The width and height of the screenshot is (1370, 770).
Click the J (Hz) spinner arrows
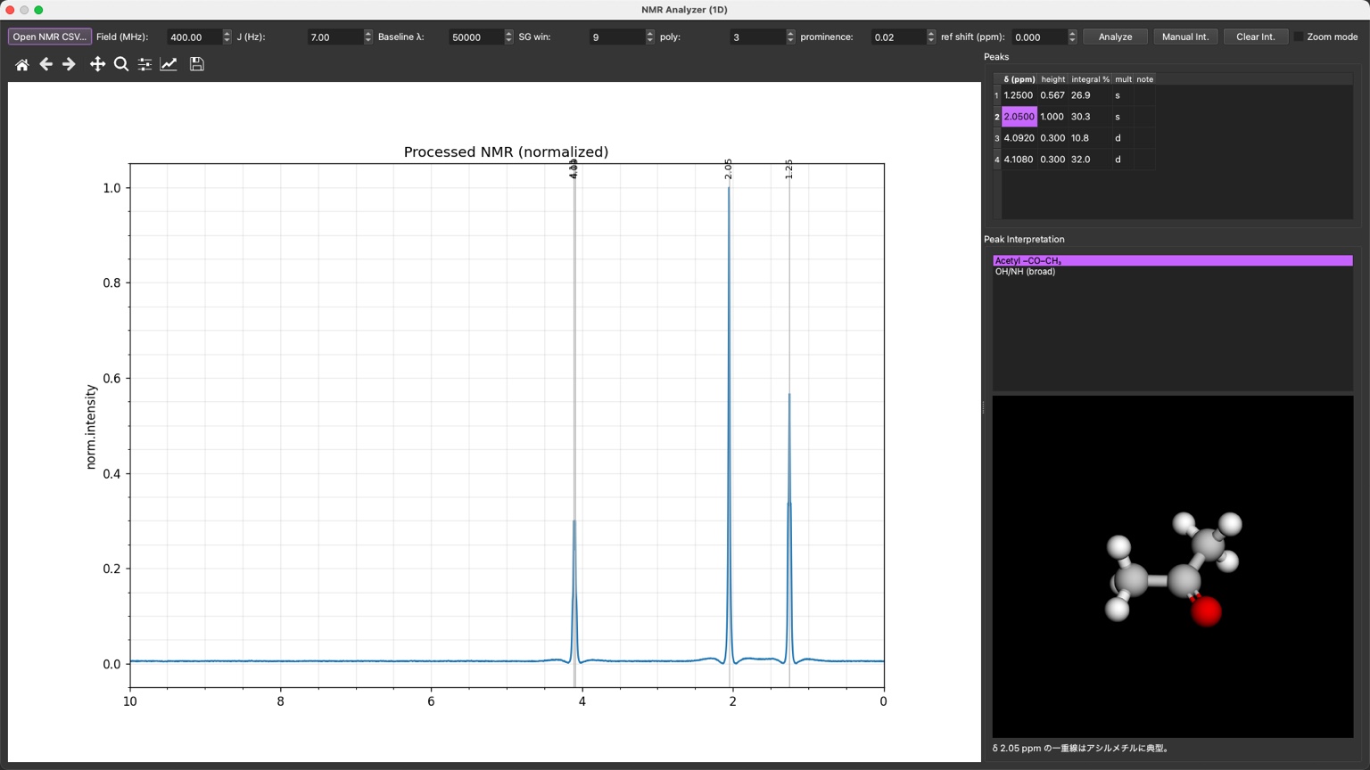(x=367, y=37)
